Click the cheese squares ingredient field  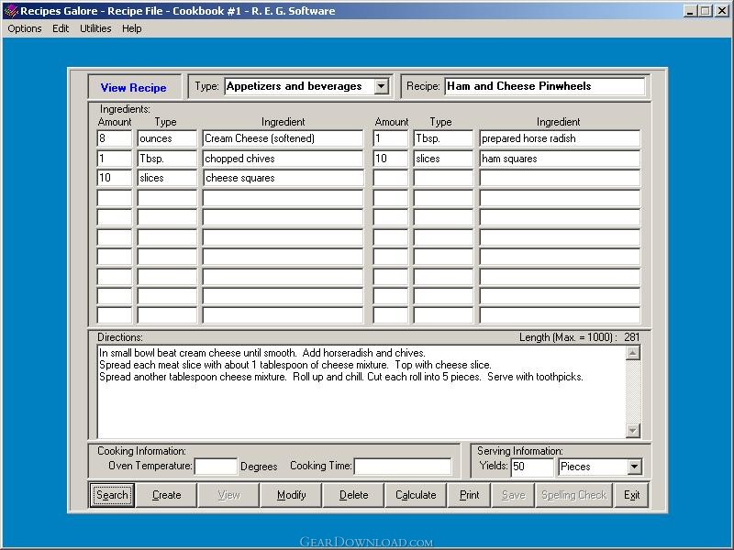[x=283, y=178]
